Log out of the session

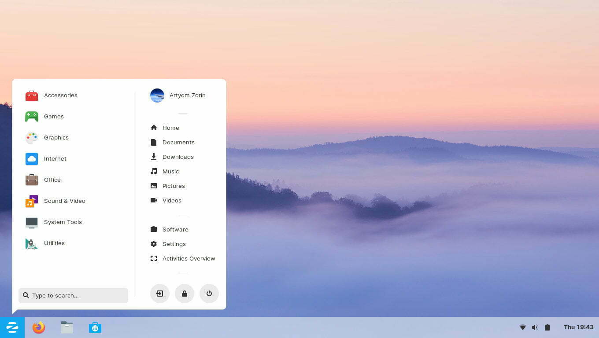coord(159,294)
